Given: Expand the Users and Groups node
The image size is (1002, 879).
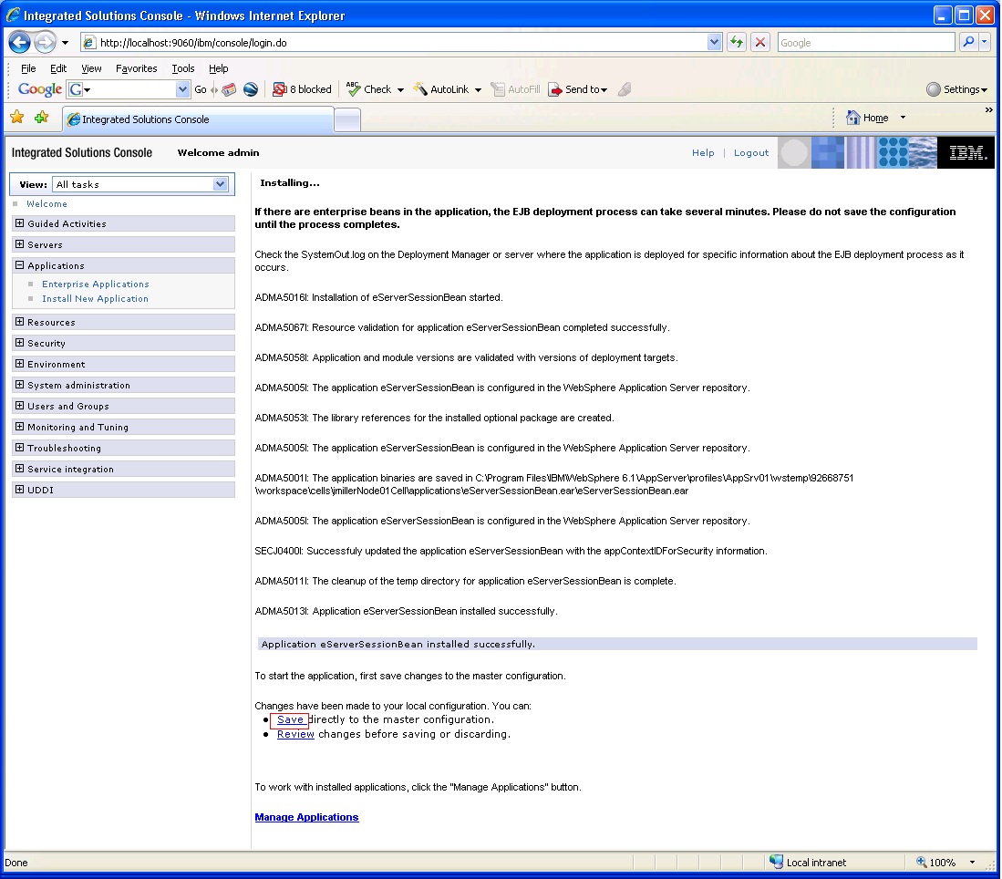Looking at the screenshot, I should [x=19, y=406].
